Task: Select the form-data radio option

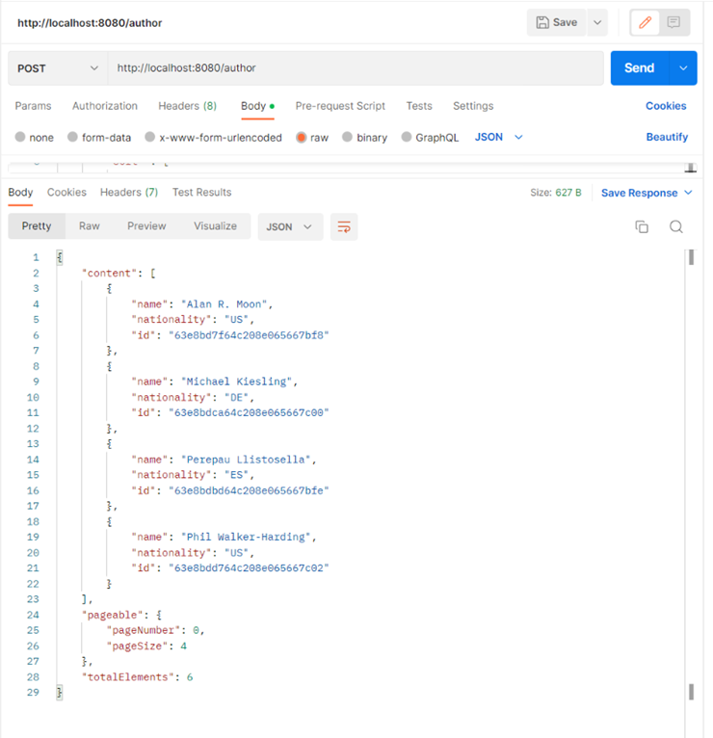Action: click(73, 138)
